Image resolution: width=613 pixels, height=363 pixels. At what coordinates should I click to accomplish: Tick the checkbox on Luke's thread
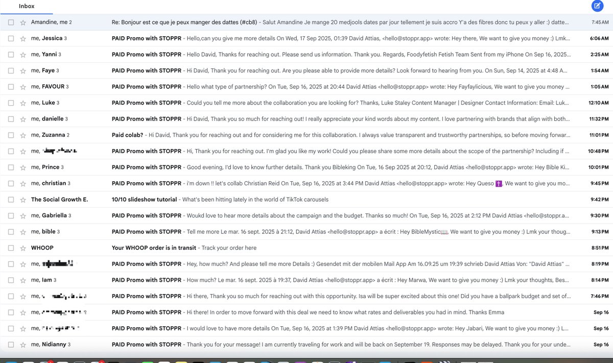11,103
